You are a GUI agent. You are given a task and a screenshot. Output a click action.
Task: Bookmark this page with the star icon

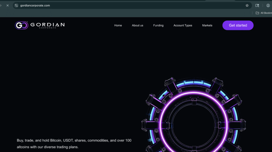[x=247, y=5]
